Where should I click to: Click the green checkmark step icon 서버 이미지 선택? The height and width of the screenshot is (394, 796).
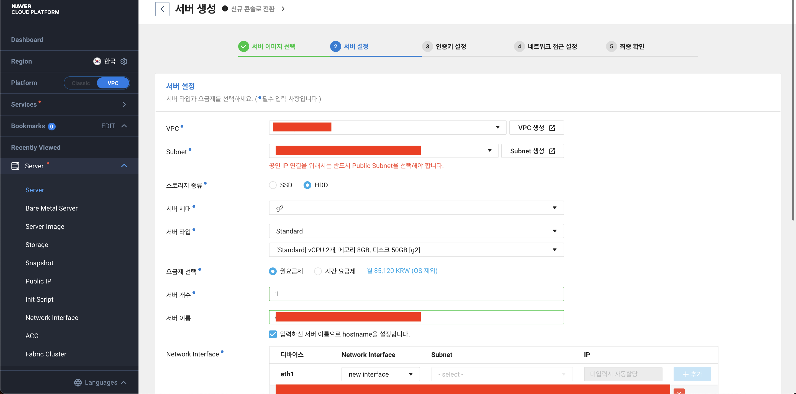[243, 46]
